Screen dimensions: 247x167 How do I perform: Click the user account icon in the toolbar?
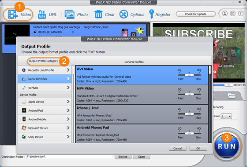(x=225, y=14)
